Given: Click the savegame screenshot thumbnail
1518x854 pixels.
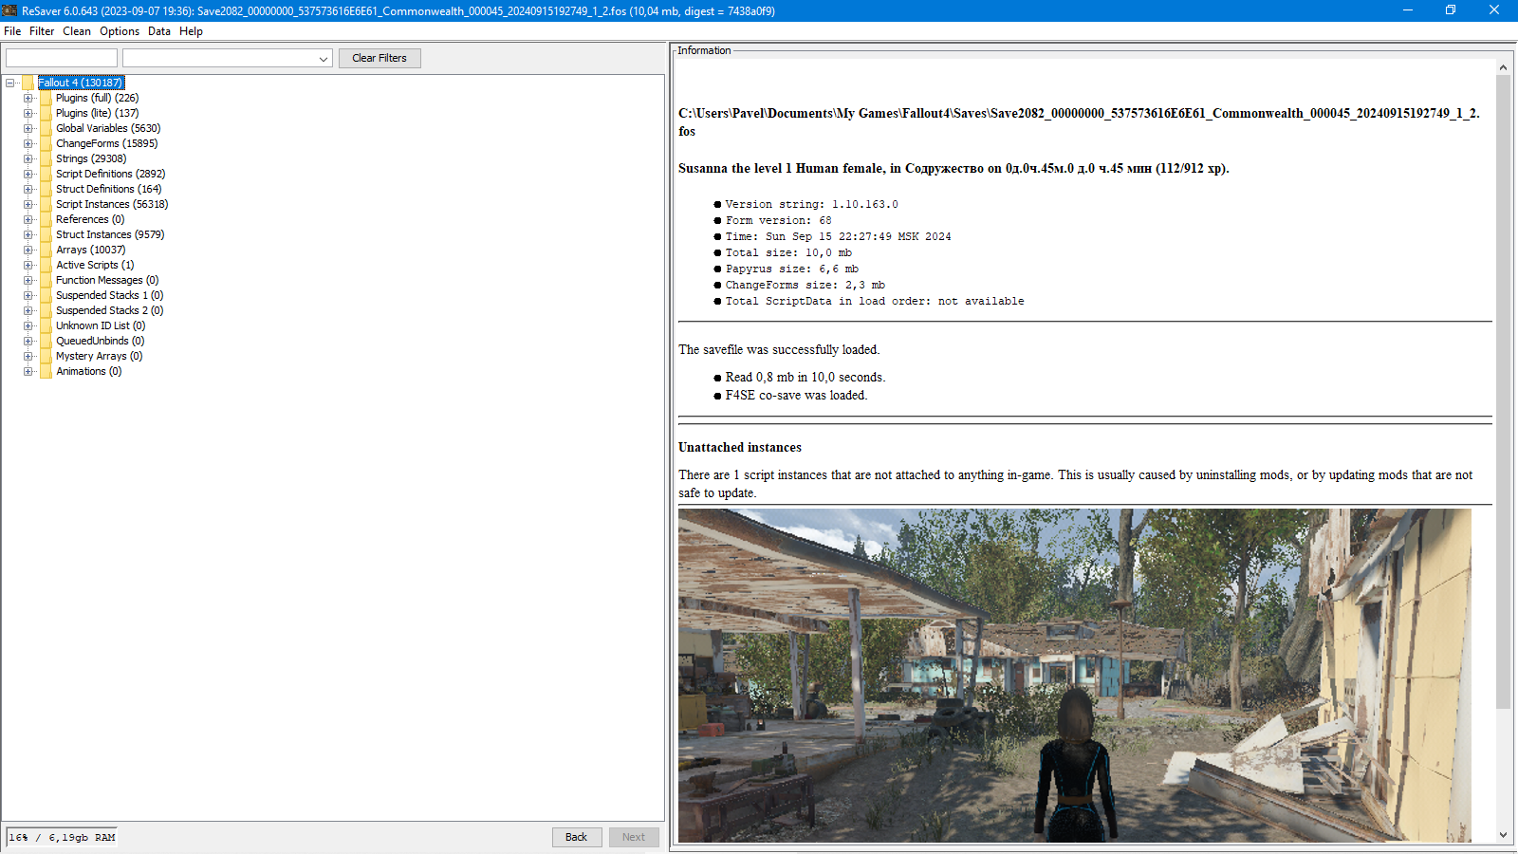Looking at the screenshot, I should coord(1074,675).
